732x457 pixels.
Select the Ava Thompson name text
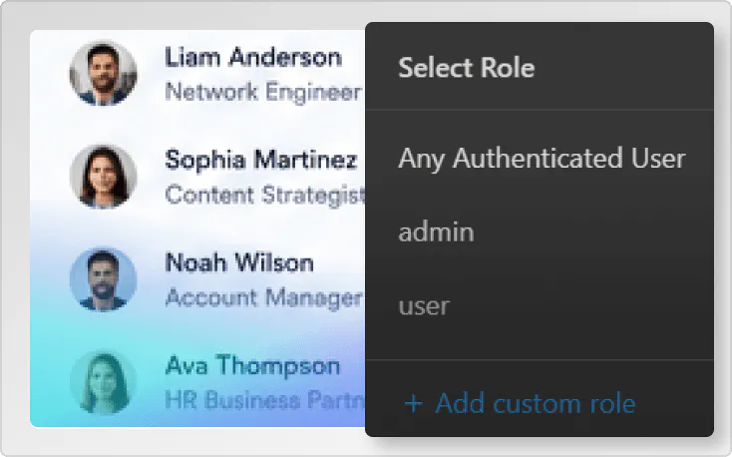pos(252,366)
